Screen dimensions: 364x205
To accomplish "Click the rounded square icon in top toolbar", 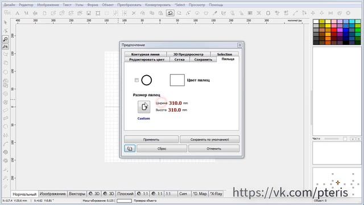I will tap(268, 13).
